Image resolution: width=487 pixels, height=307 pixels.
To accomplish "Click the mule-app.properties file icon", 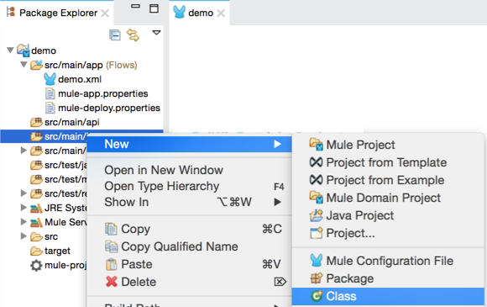I will [50, 93].
